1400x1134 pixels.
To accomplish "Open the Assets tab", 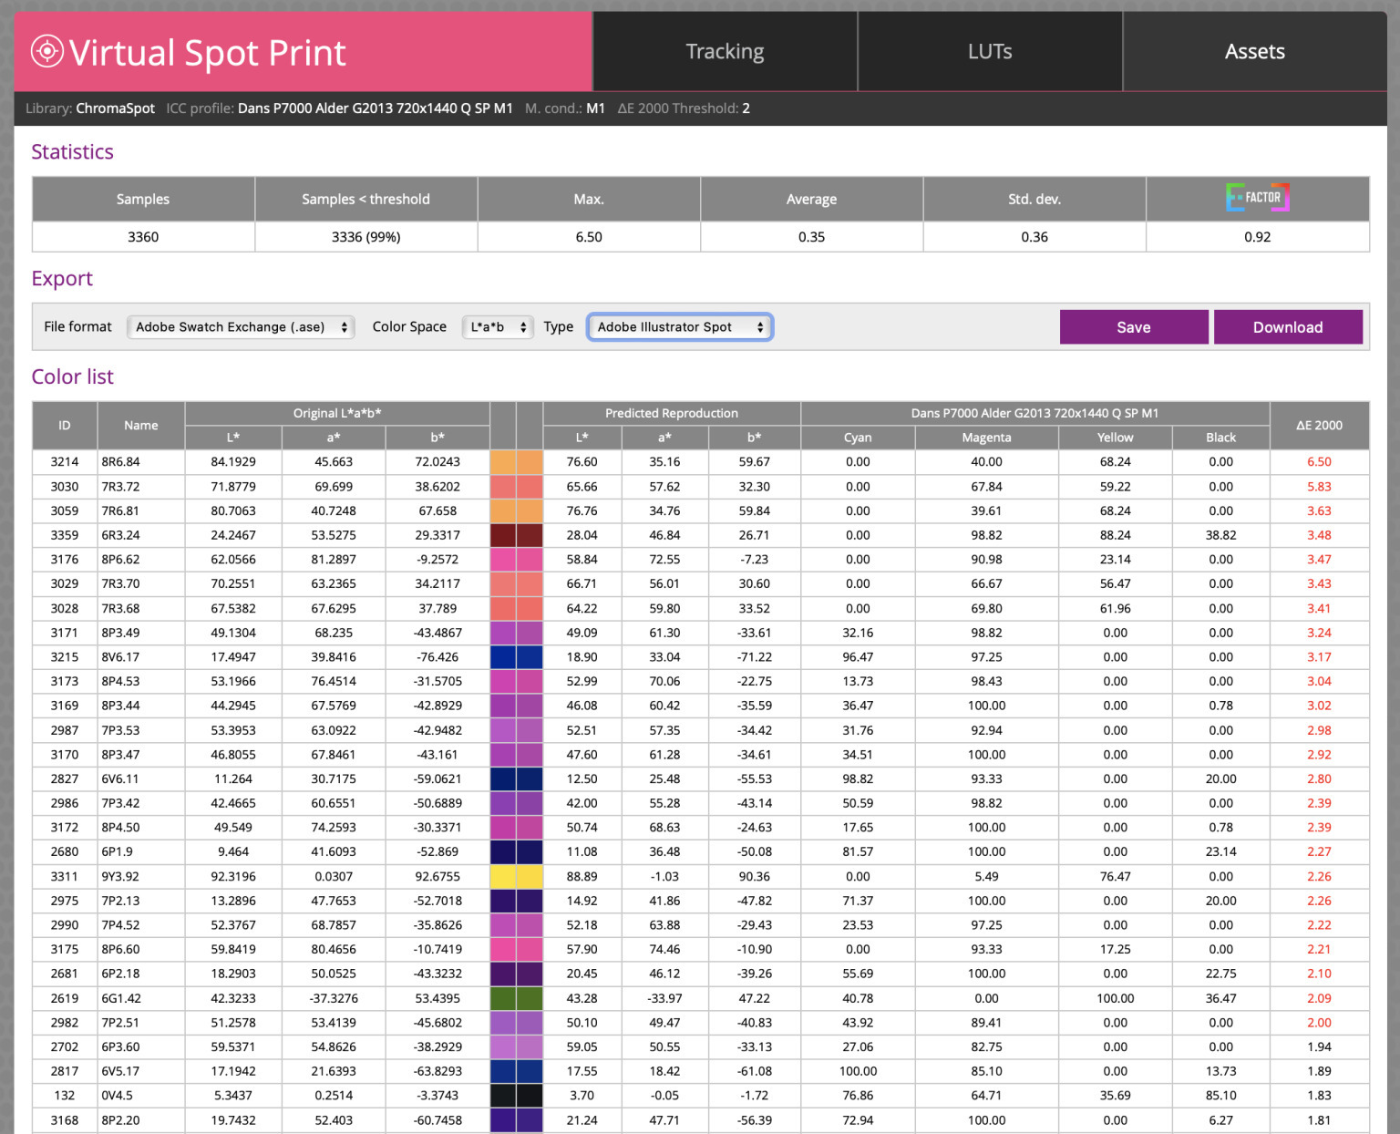I will 1255,51.
